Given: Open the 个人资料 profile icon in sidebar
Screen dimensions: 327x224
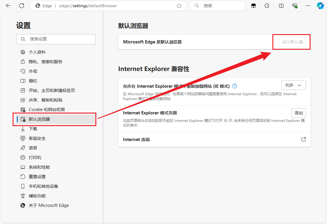Looking at the screenshot, I should (x=23, y=52).
